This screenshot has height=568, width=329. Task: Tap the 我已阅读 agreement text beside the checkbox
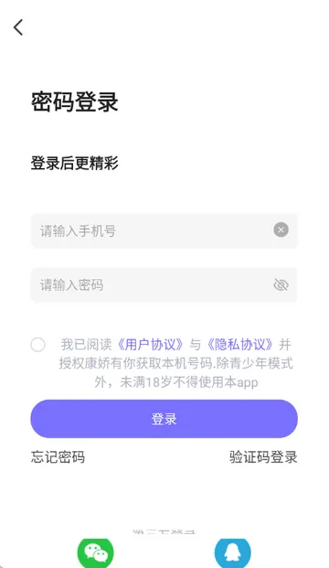[x=86, y=345]
